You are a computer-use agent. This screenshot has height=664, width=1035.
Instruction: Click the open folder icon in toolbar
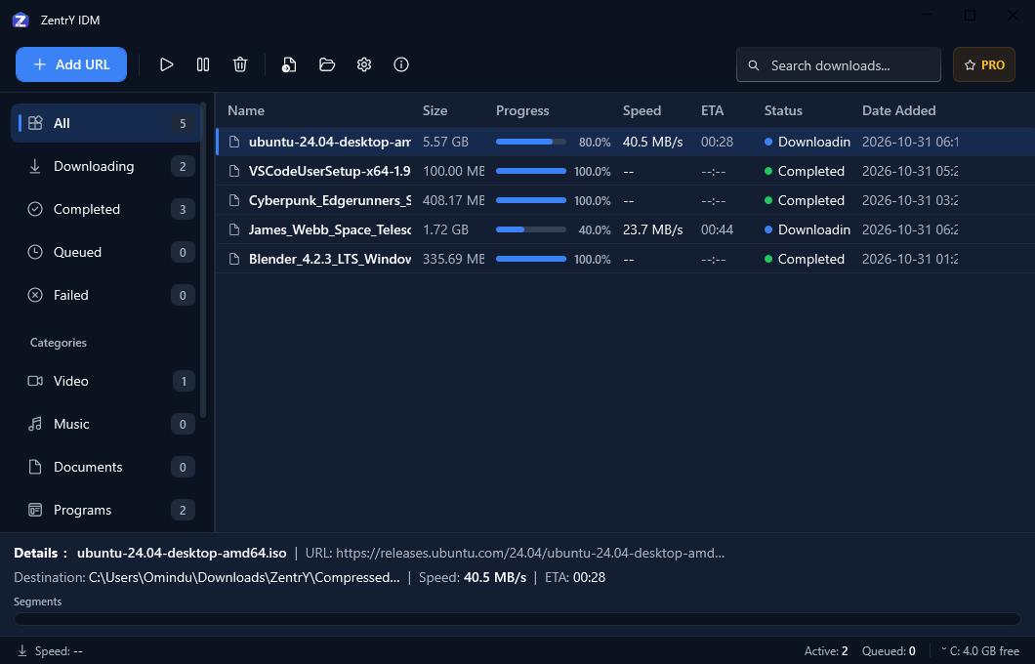pyautogui.click(x=327, y=64)
